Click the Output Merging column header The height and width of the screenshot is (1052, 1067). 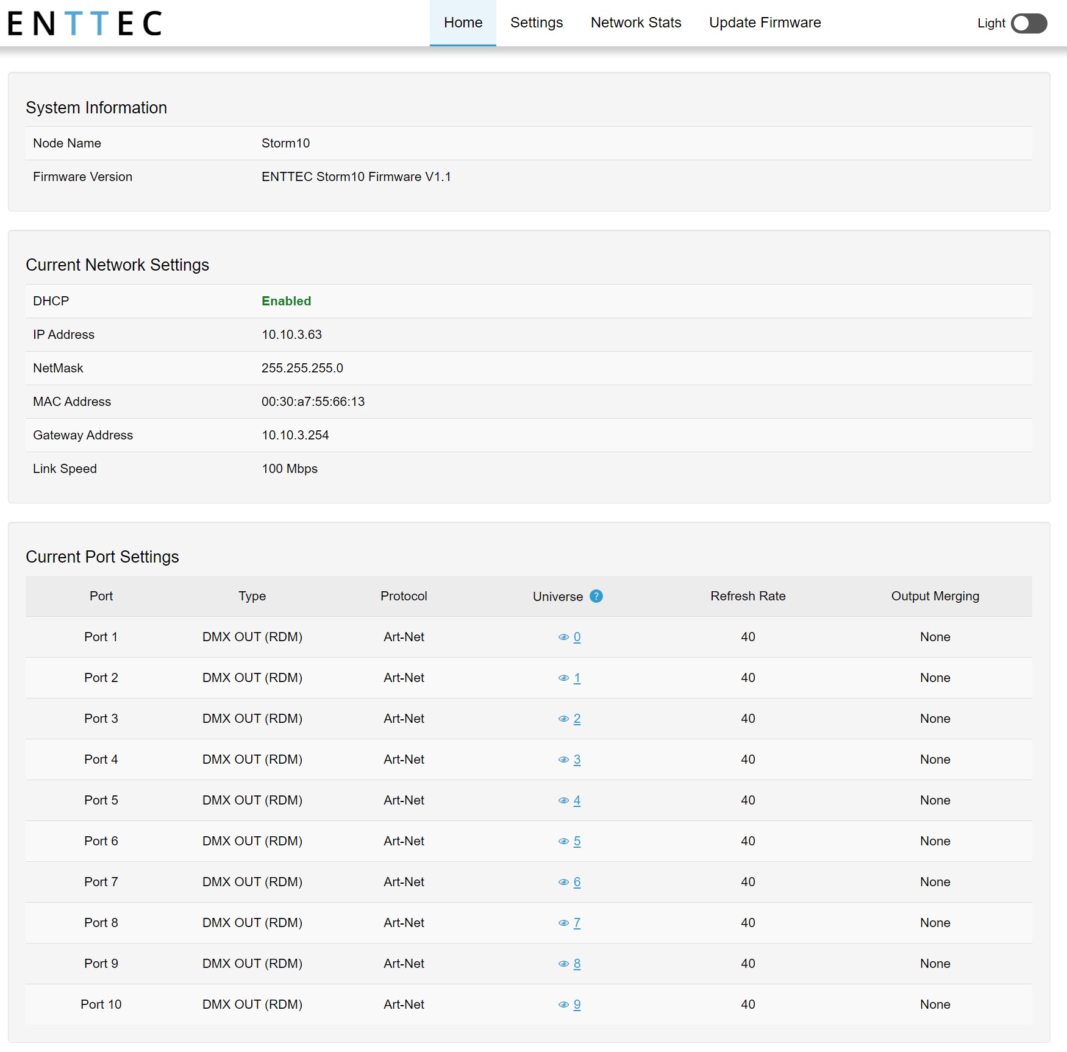(x=935, y=596)
